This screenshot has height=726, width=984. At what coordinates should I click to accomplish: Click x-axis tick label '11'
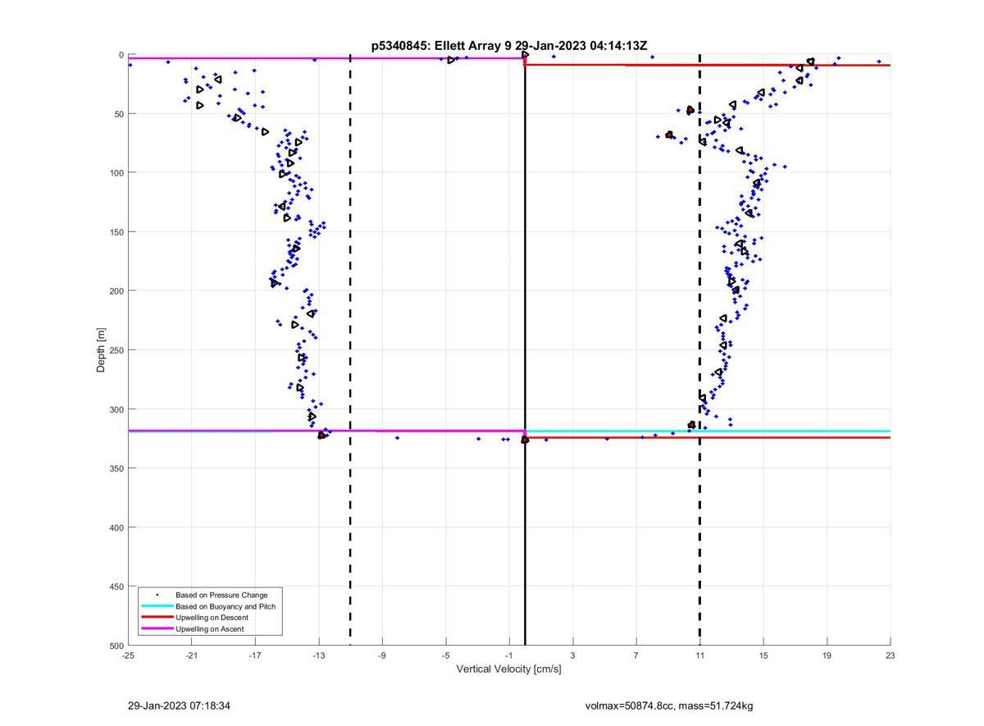[699, 655]
